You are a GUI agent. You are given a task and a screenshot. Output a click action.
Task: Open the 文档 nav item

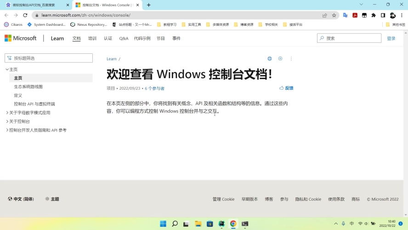pyautogui.click(x=76, y=39)
